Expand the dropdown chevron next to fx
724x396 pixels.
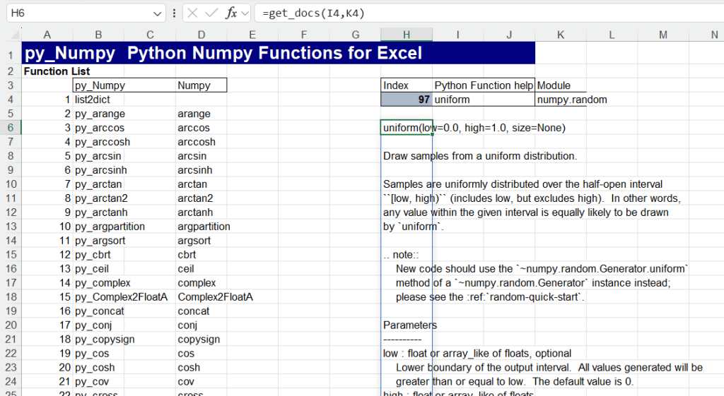point(245,13)
